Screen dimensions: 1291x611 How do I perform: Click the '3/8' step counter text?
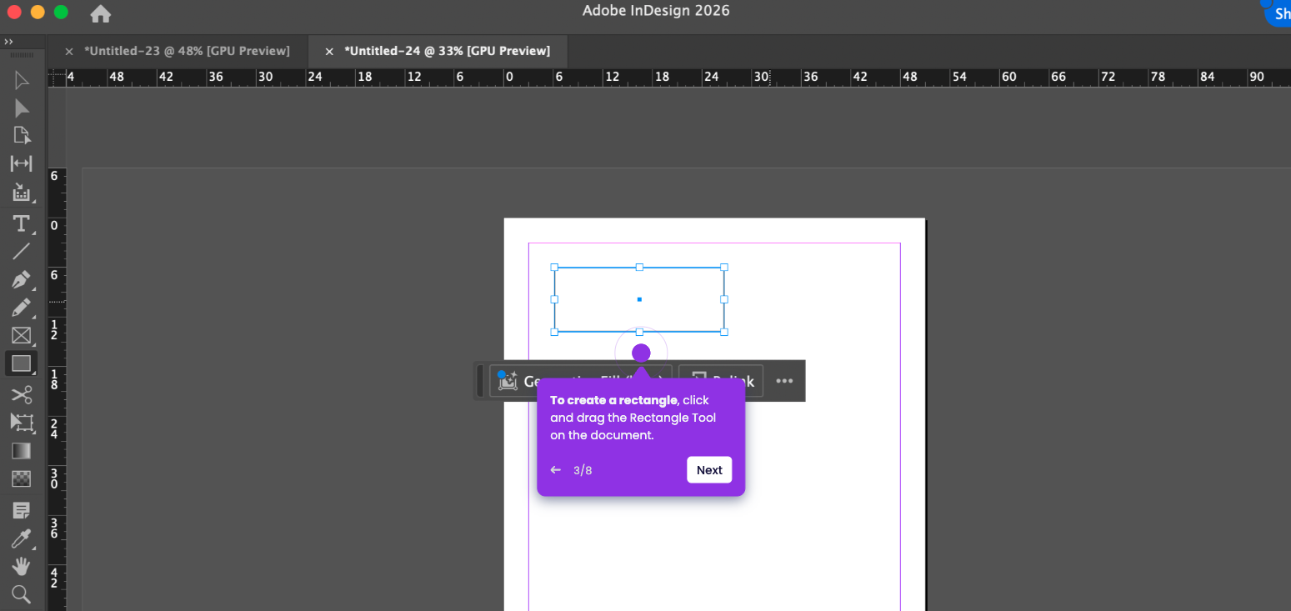[583, 470]
